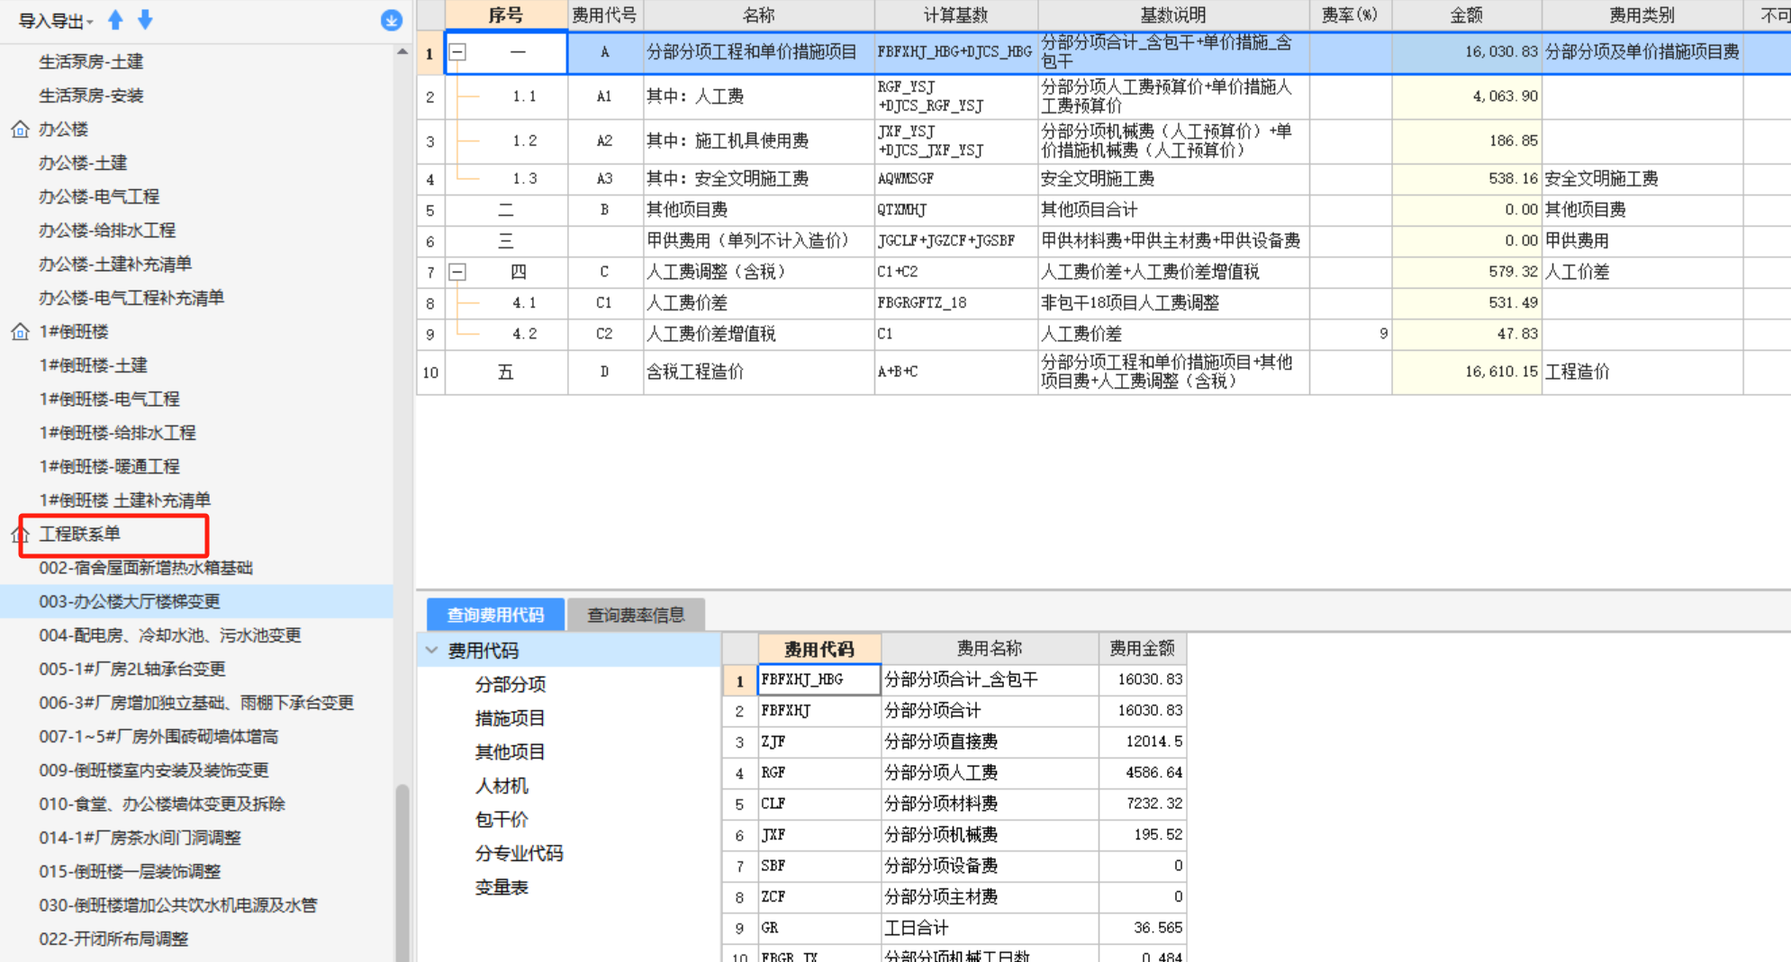Open 015-倒班楼一层装饰调整

click(130, 872)
